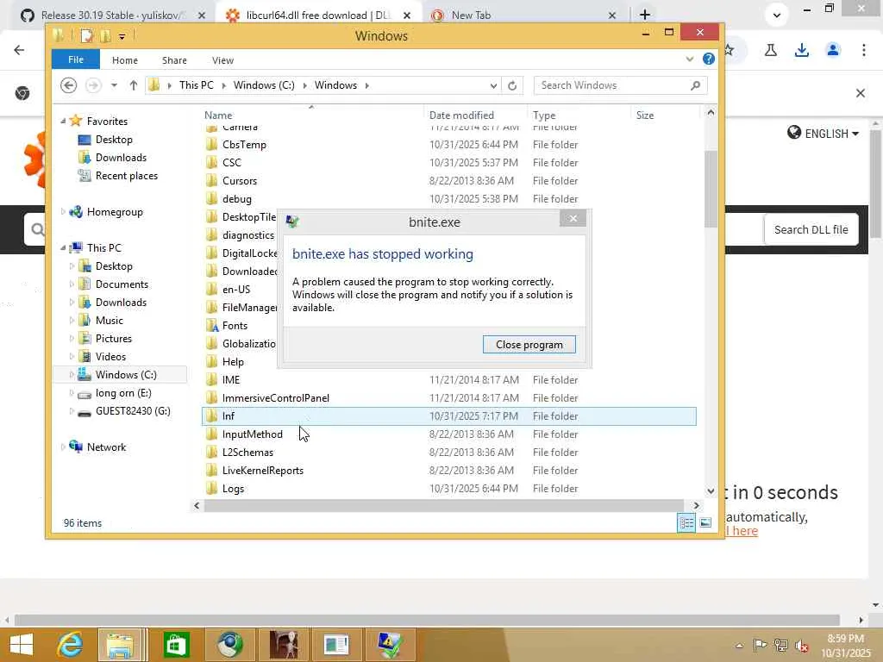Expand the Network tree node
Viewport: 883px width, 662px height.
(x=63, y=447)
